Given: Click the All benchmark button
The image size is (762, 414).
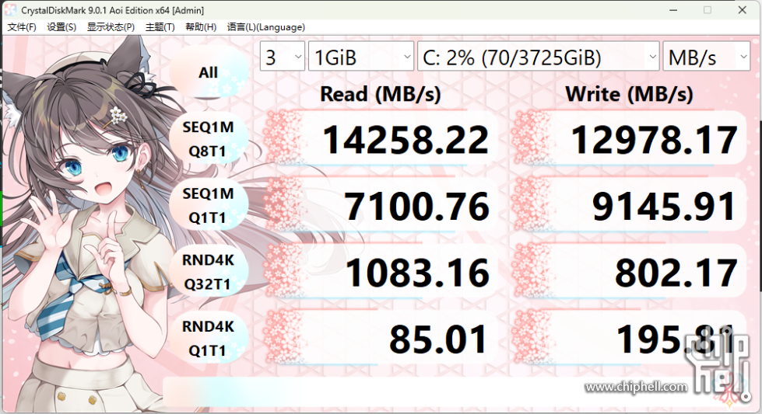Looking at the screenshot, I should pyautogui.click(x=209, y=73).
